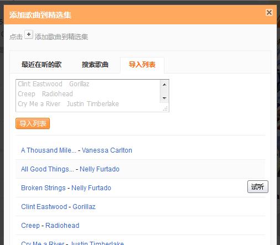Click Cry Me a River placeholder line in textarea
The width and height of the screenshot is (280, 245).
coord(68,104)
